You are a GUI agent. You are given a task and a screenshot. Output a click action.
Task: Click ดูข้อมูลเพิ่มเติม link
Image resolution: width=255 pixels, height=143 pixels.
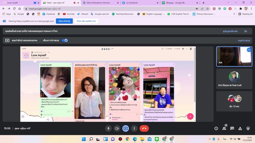coord(230,31)
